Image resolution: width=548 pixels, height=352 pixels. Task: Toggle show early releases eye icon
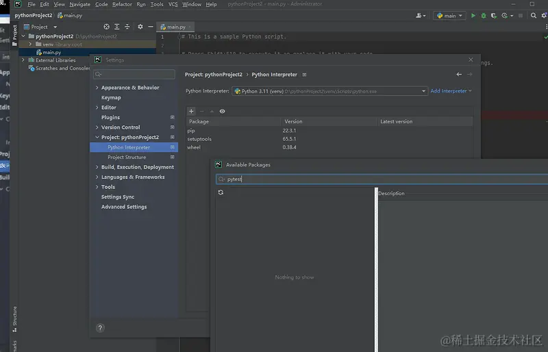click(x=222, y=111)
